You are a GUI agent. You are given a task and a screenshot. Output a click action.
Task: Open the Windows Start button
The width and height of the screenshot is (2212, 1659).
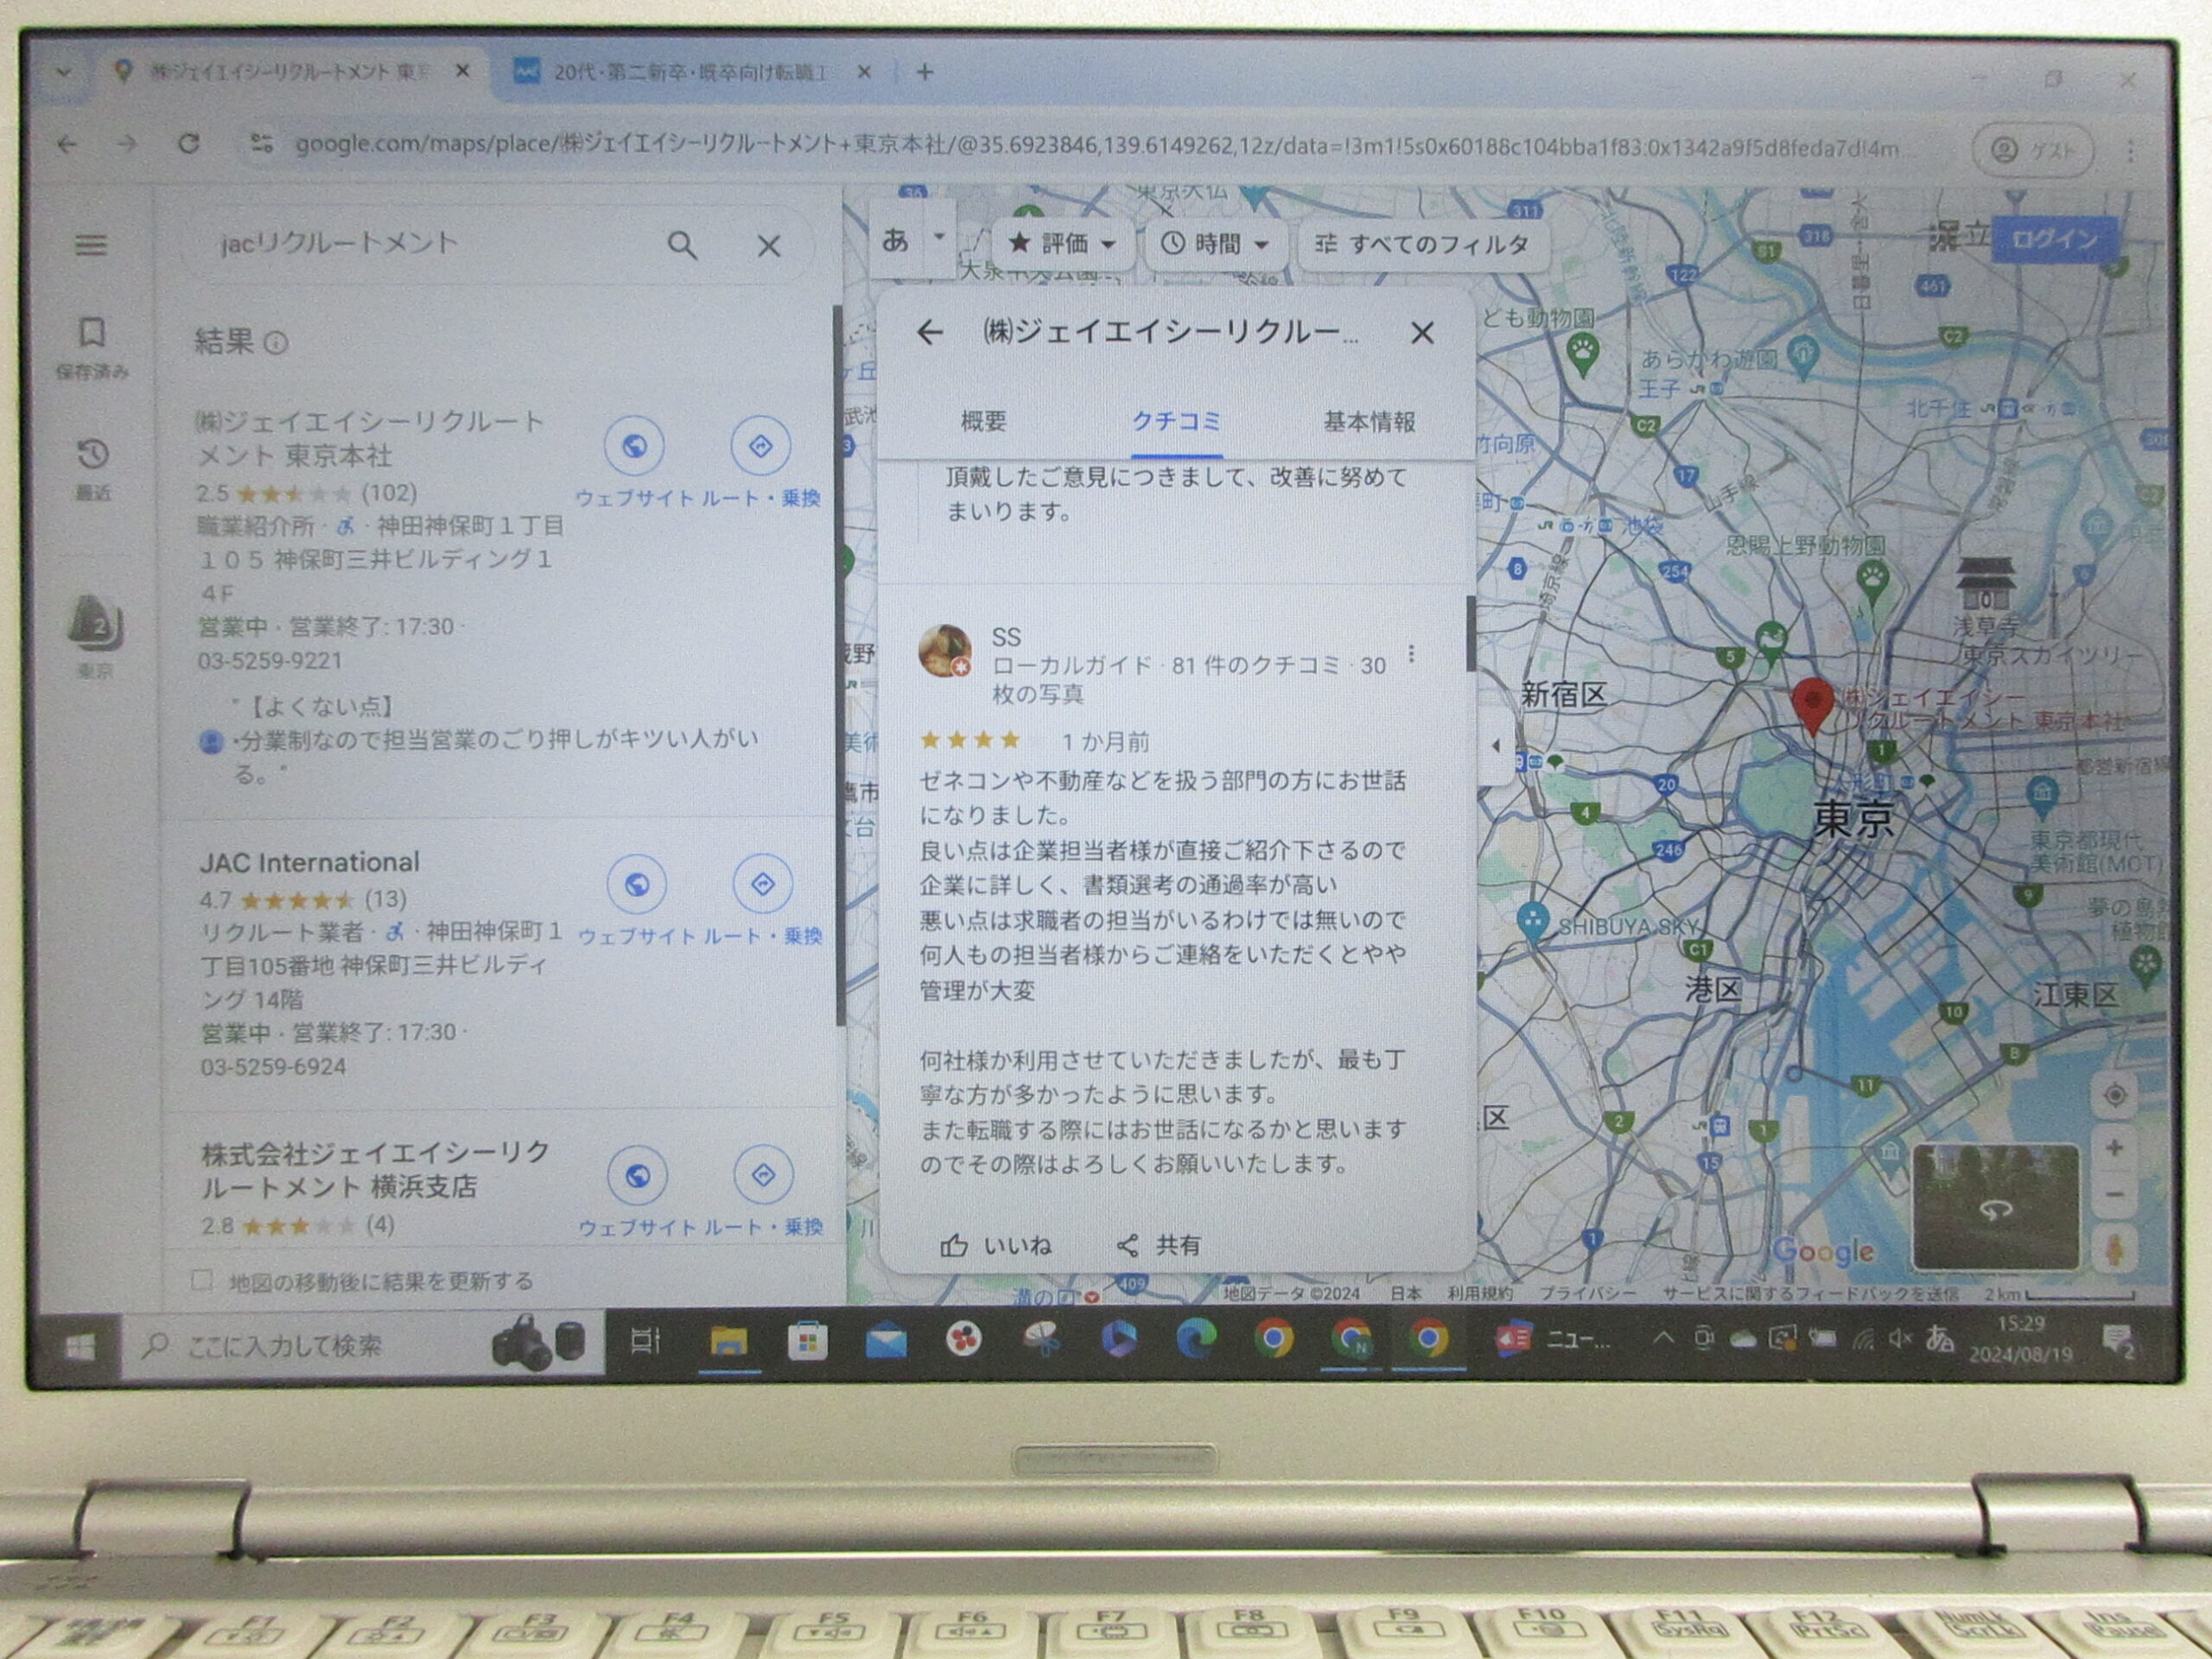coord(79,1346)
